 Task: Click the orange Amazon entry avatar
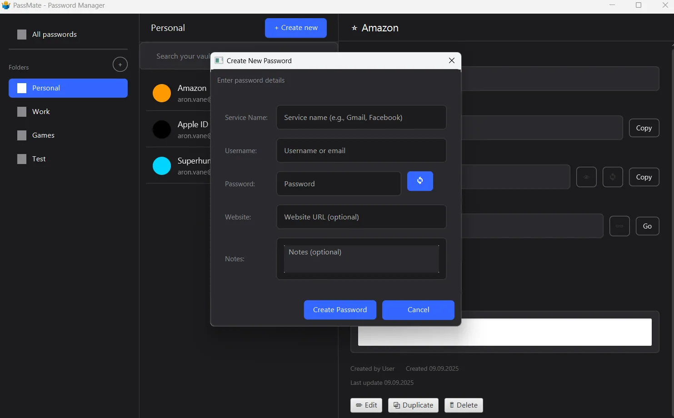point(162,93)
